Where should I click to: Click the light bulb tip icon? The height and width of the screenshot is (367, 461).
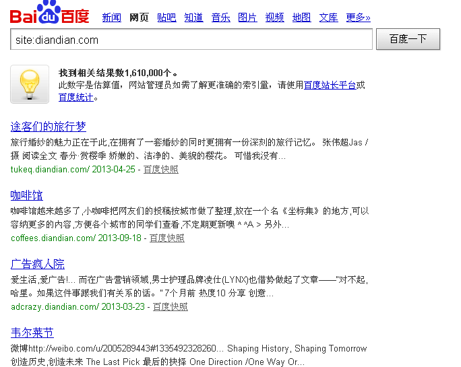pyautogui.click(x=30, y=84)
